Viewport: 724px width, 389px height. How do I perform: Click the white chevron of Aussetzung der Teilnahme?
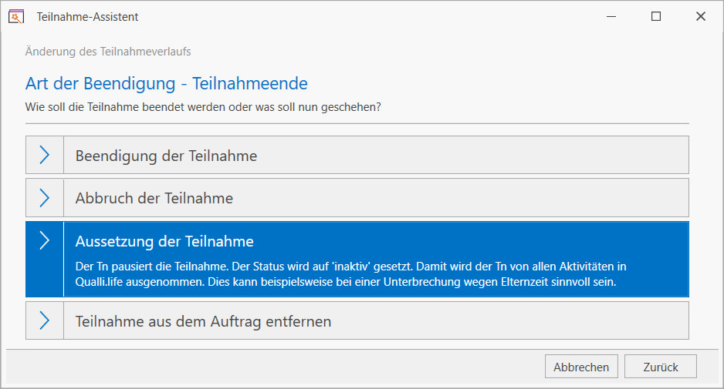pos(44,240)
